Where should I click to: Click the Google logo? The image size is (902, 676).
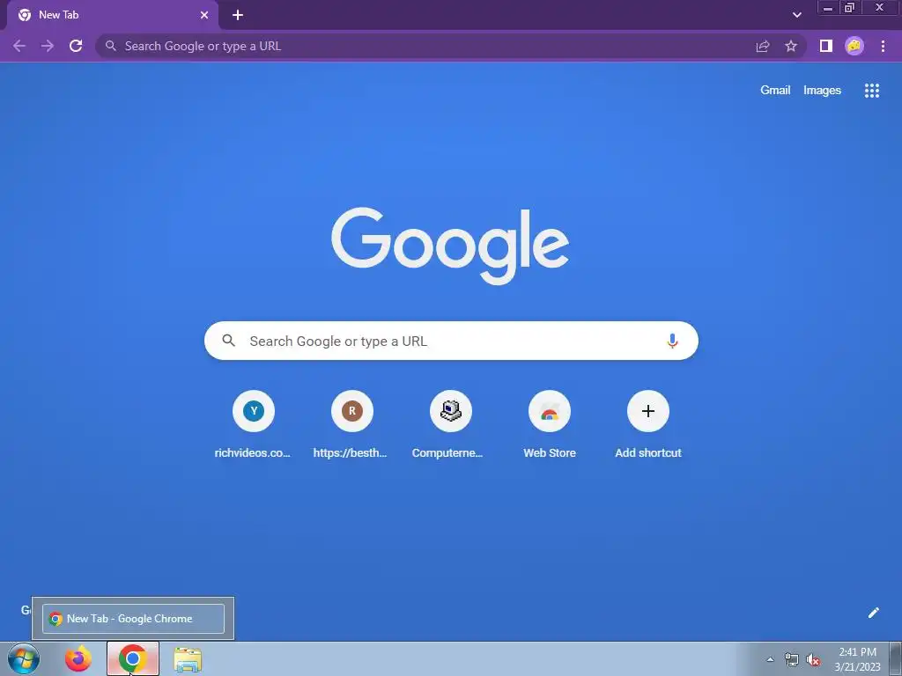coord(450,246)
